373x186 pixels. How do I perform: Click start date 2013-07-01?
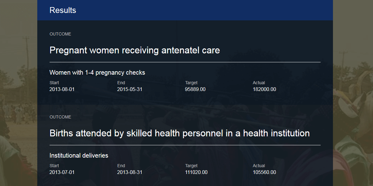point(62,172)
